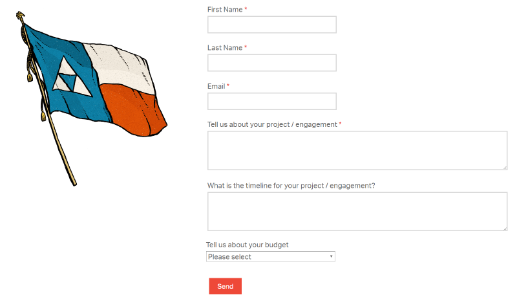Click the 'What is the timeline' question label
The width and height of the screenshot is (517, 301).
(291, 186)
